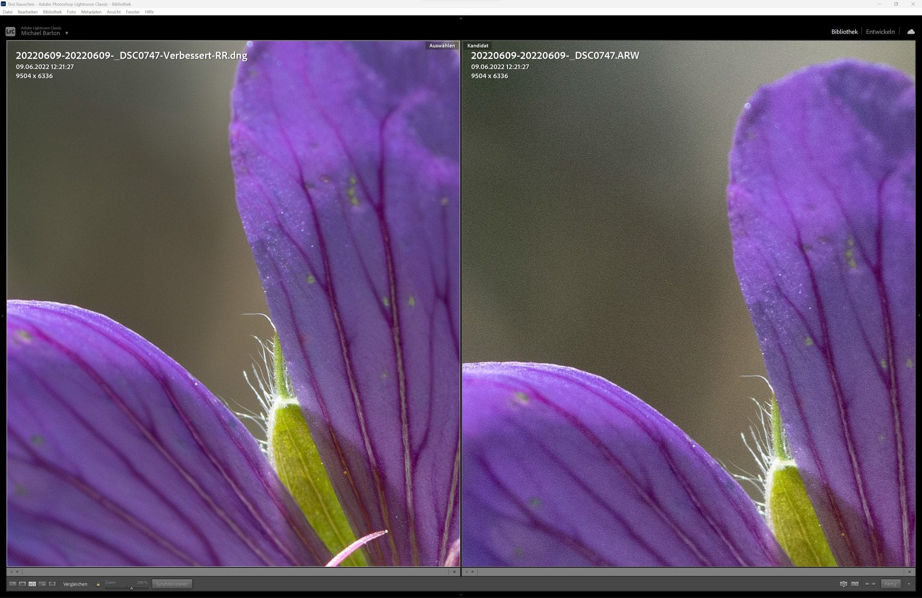The height and width of the screenshot is (598, 922).
Task: Toggle the zoom lock padlock
Action: [98, 583]
